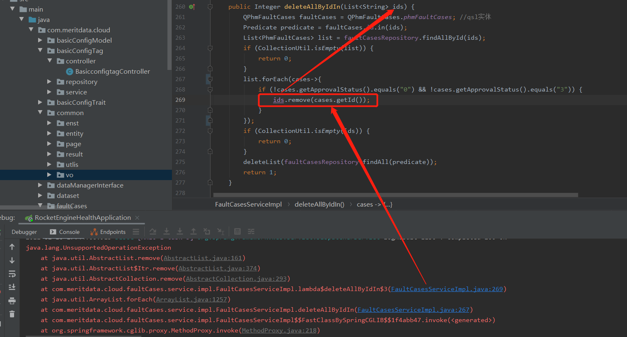Collapse the java folder tree arrow

(22, 19)
